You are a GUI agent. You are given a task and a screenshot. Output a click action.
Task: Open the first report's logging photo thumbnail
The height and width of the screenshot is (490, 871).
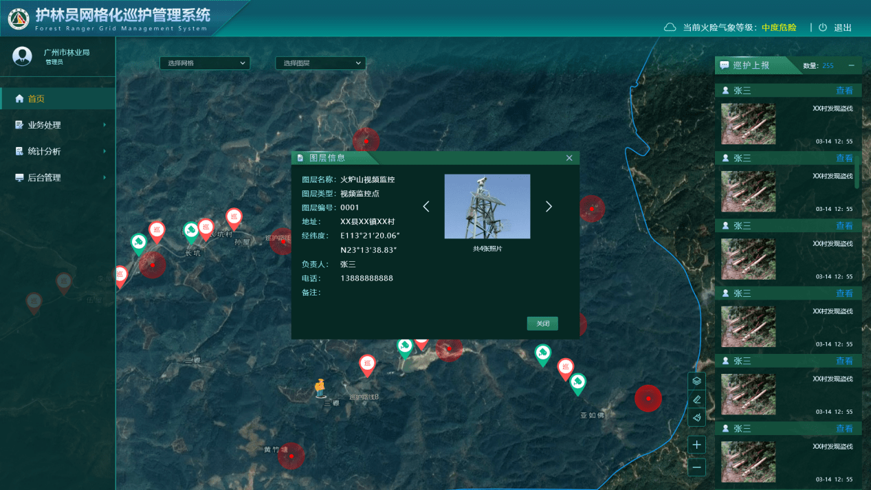(748, 124)
